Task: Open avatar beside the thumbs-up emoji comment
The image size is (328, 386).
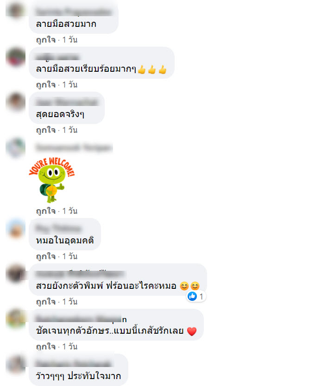Action: point(16,57)
